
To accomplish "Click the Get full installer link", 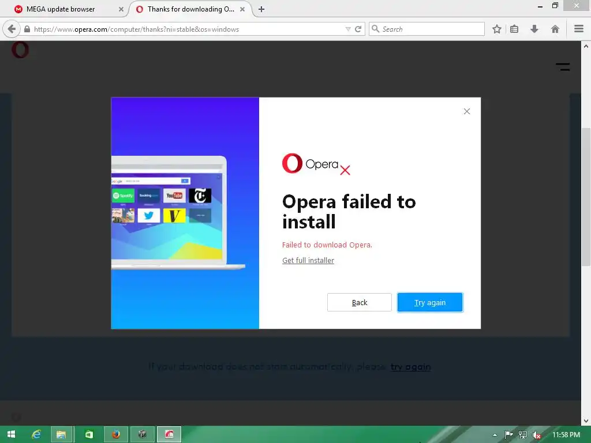I will coord(308,260).
